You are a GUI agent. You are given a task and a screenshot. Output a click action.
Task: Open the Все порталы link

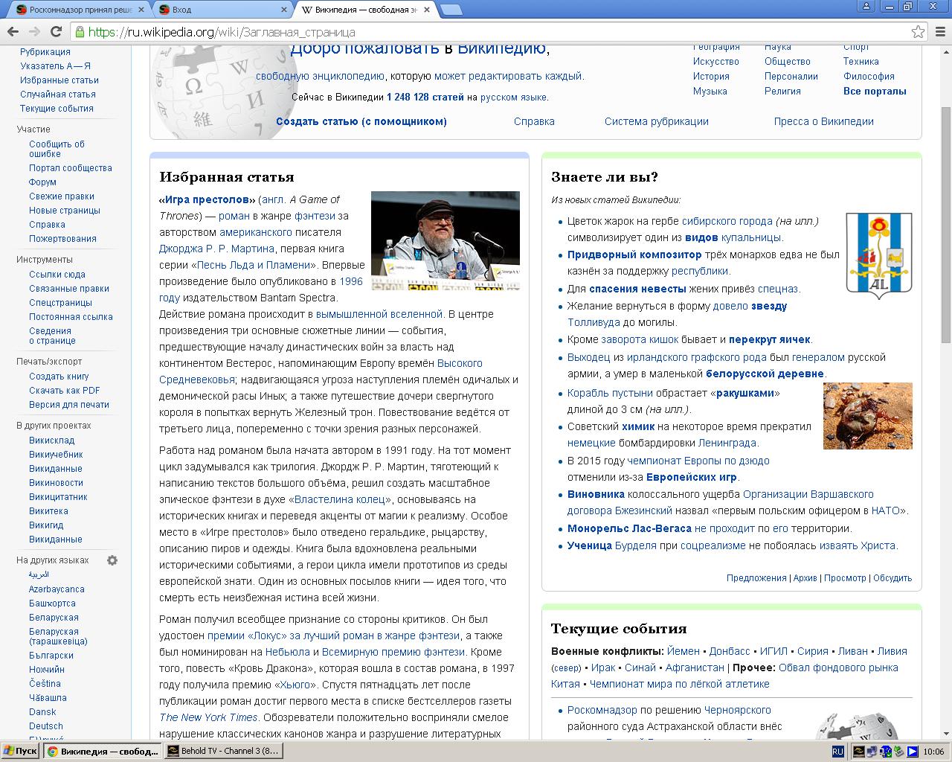pos(875,91)
